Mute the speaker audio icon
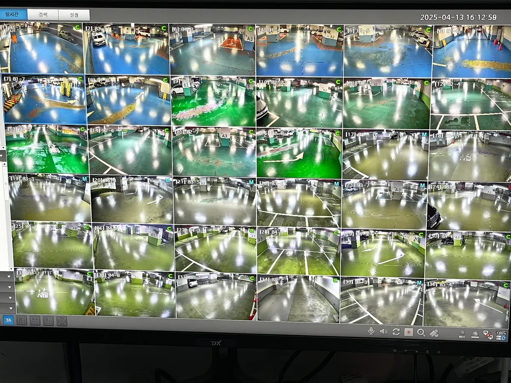Image resolution: width=511 pixels, height=383 pixels. [x=383, y=331]
